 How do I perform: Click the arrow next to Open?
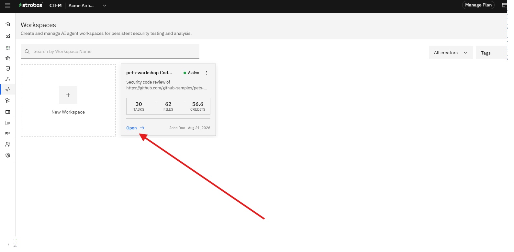[142, 128]
